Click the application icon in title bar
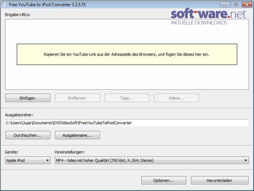The width and height of the screenshot is (254, 191). [5, 5]
